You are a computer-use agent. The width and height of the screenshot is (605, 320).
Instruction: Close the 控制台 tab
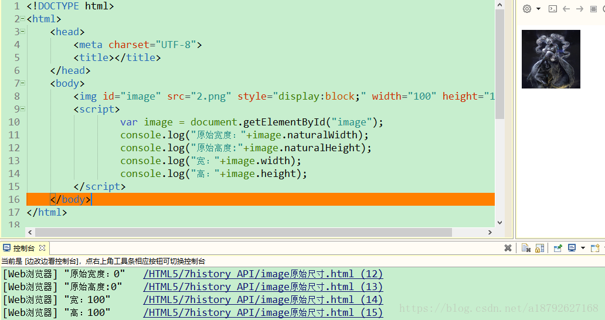coord(42,248)
